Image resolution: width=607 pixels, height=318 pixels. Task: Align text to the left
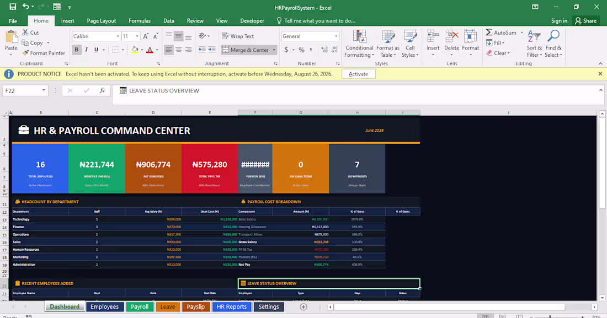coord(169,50)
